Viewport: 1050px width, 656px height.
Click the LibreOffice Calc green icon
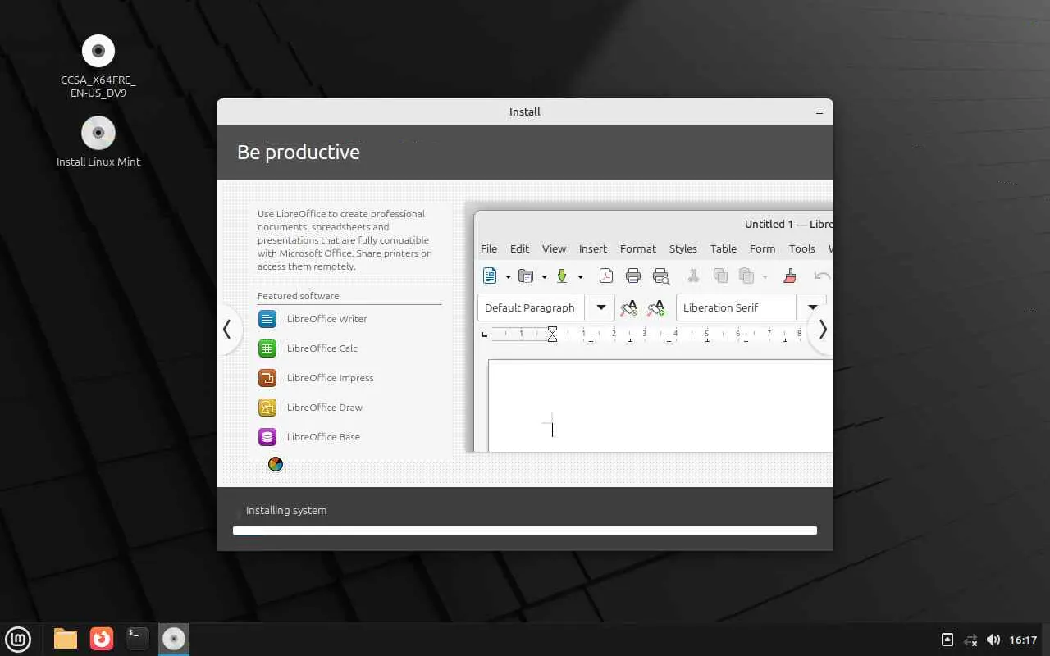pos(267,348)
